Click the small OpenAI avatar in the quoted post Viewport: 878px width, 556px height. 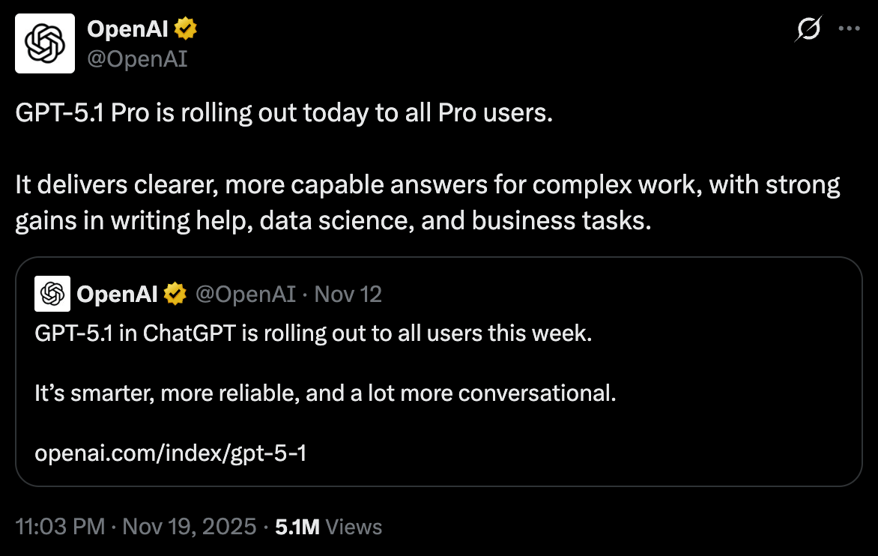tap(52, 294)
